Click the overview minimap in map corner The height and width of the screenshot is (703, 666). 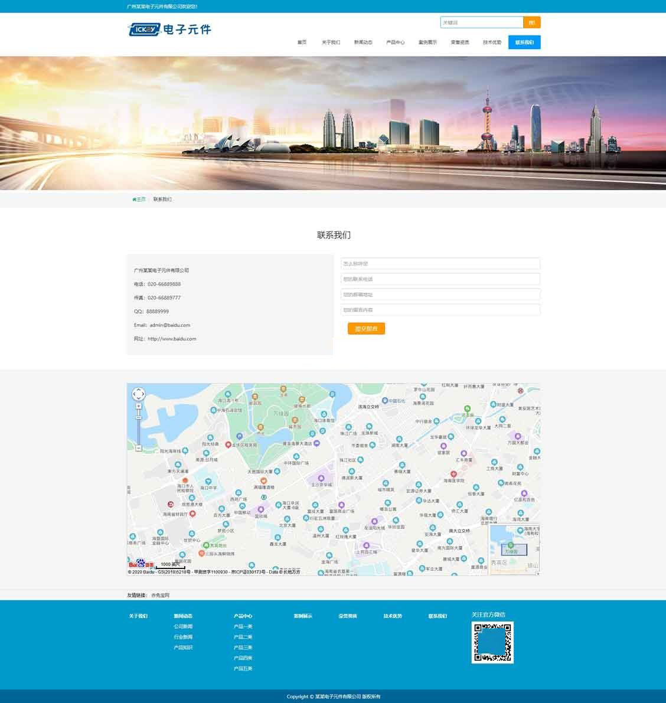(x=514, y=549)
